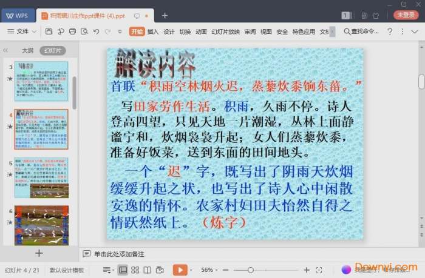Click the ribbon tabs scroll-right arrow
This screenshot has width=425, height=278.
tap(332, 31)
